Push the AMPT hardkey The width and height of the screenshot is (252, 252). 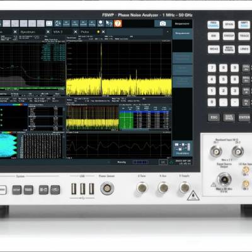point(244,25)
